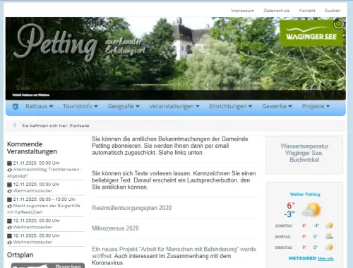The image size is (353, 268).
Task: Open Altennachmittag Trachtenverein event
Action: coord(44,173)
